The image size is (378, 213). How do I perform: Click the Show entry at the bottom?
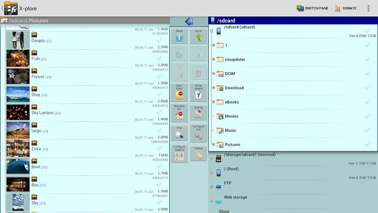(x=224, y=211)
